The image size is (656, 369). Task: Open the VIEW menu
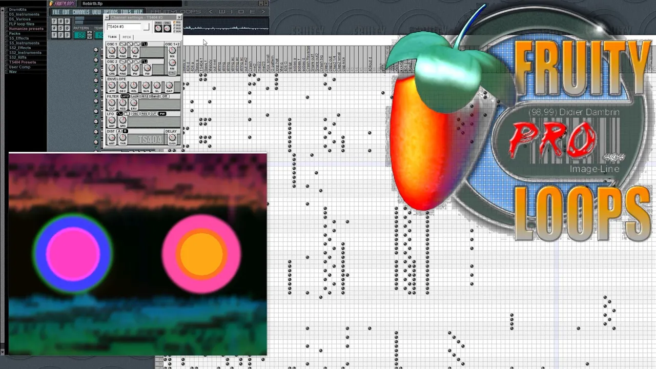coord(97,12)
